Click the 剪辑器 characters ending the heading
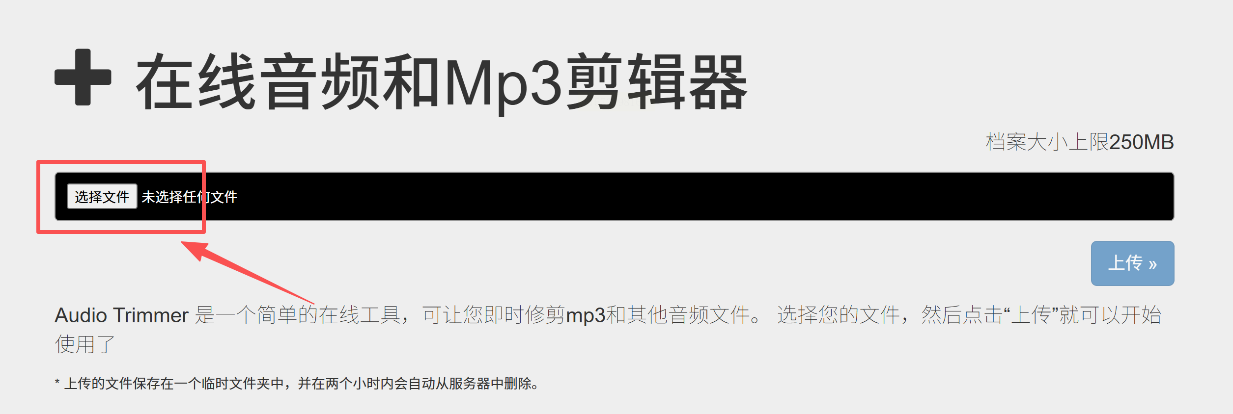Viewport: 1233px width, 414px height. coord(657,81)
